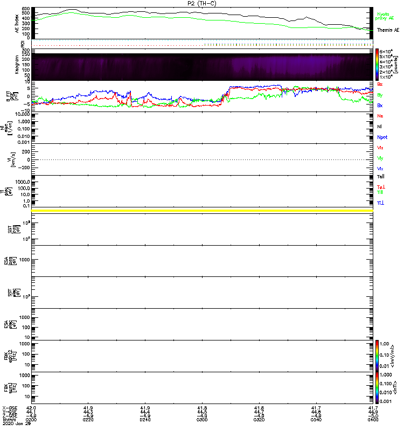Select the black Ni legend entry
The width and height of the screenshot is (404, 431).
[x=380, y=127]
